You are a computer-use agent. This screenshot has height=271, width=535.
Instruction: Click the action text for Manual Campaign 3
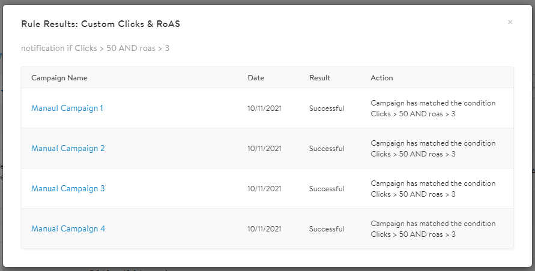[433, 189]
